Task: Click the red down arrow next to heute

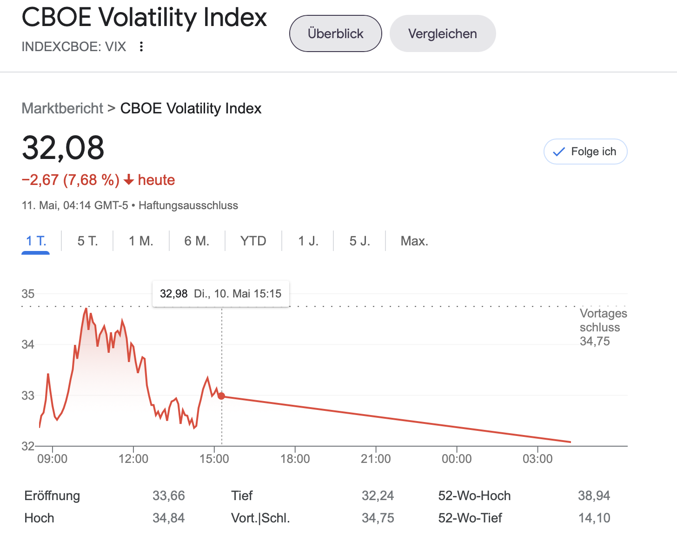Action: click(x=129, y=180)
